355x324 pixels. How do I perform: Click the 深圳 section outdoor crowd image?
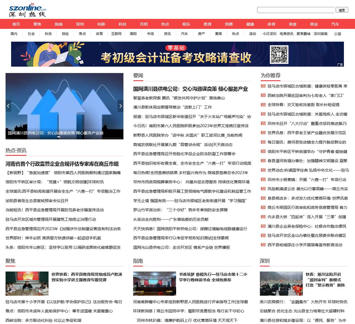click(281, 283)
